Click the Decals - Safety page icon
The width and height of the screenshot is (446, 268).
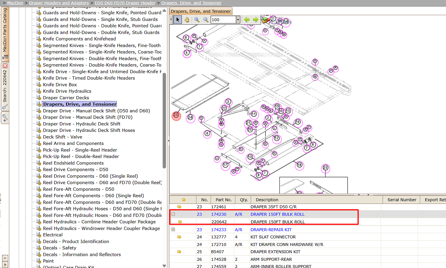click(39, 248)
